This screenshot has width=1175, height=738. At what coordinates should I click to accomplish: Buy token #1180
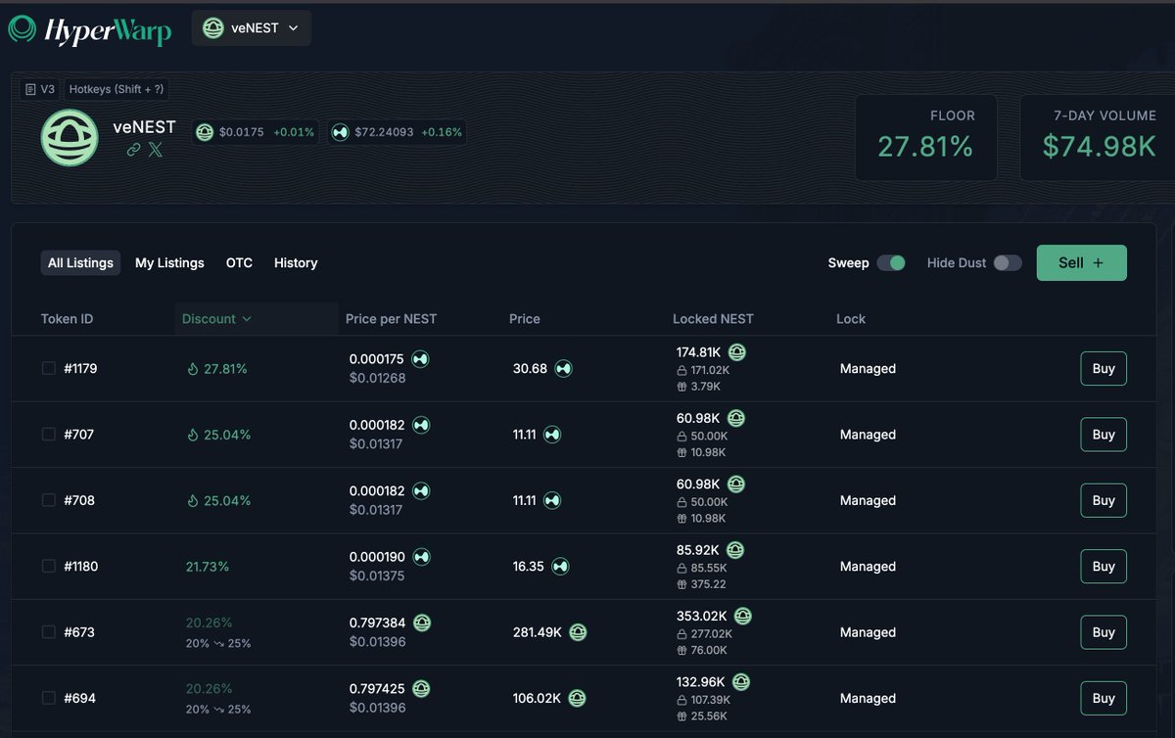pyautogui.click(x=1104, y=566)
